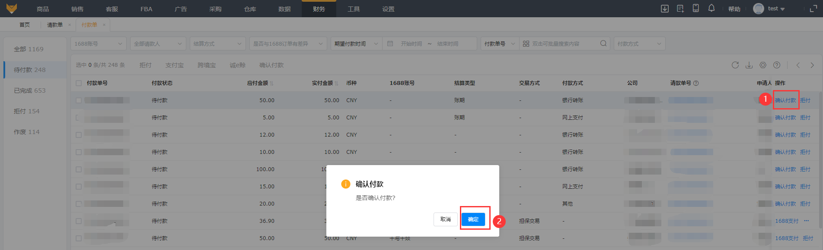Screen dimensions: 823x250
Task: Check the row with amount 100.00
Action: (79, 169)
